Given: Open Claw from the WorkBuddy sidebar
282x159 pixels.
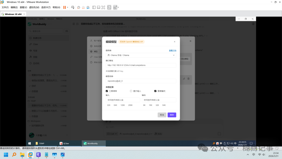Looking at the screenshot, I should pyautogui.click(x=35, y=44).
